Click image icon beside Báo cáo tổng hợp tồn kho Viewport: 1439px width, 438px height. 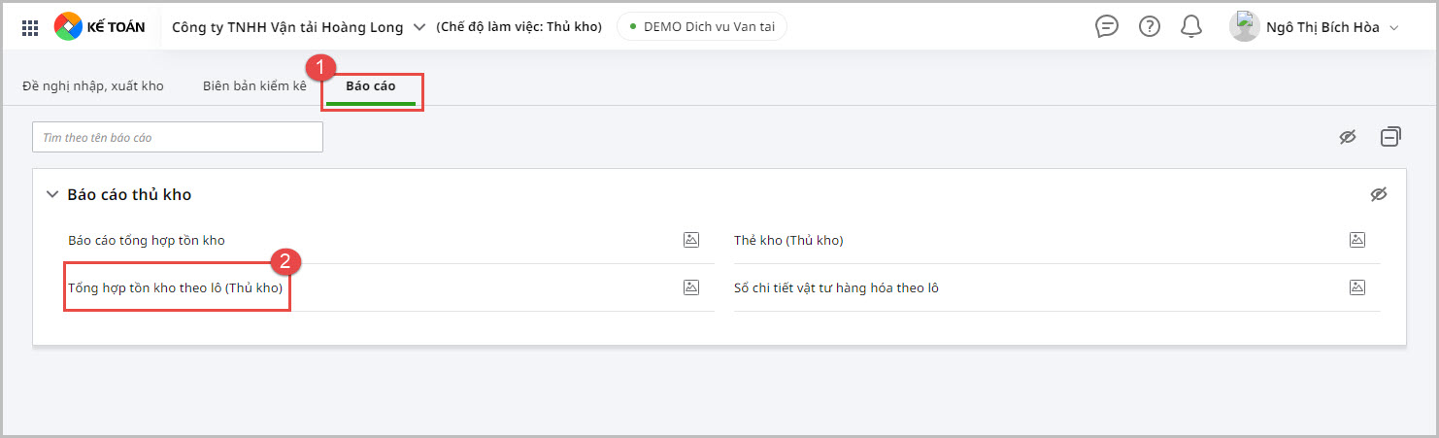[691, 240]
